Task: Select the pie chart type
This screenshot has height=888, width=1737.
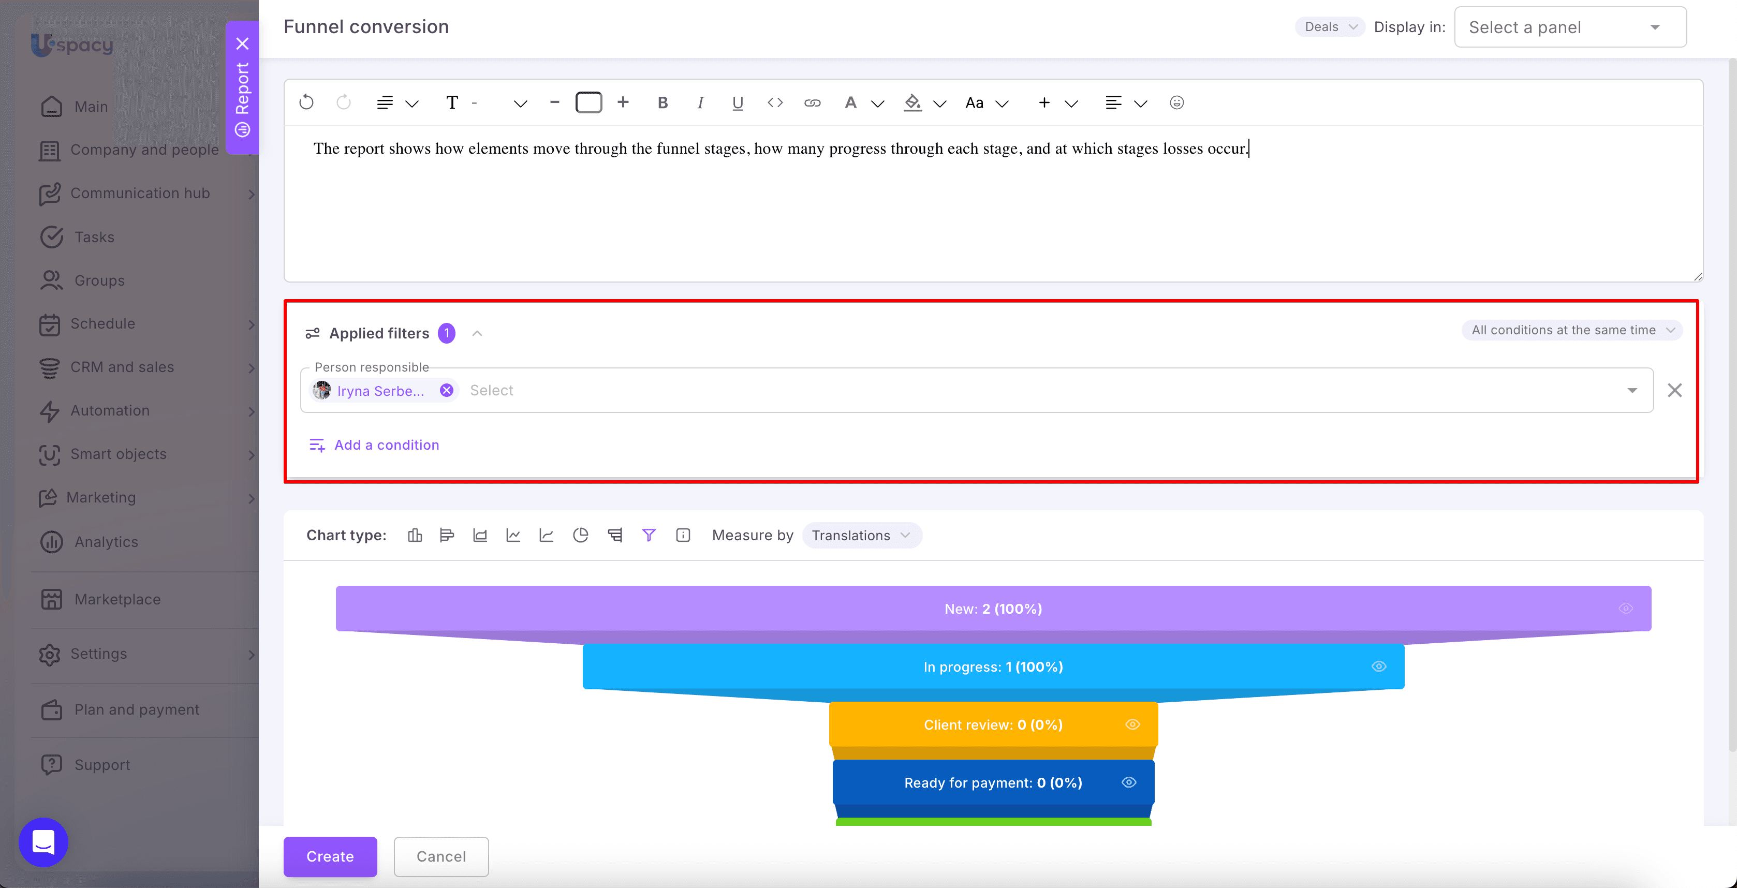Action: [580, 535]
